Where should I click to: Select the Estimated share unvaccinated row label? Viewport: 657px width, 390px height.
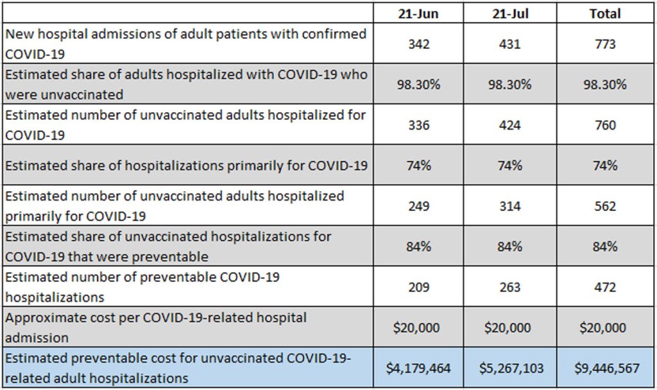point(187,84)
